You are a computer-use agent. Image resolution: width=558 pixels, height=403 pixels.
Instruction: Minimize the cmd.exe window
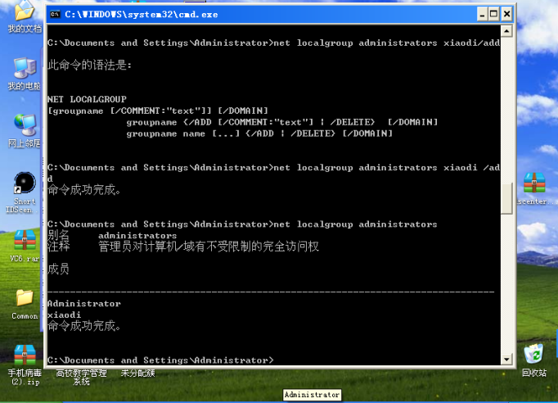click(482, 14)
